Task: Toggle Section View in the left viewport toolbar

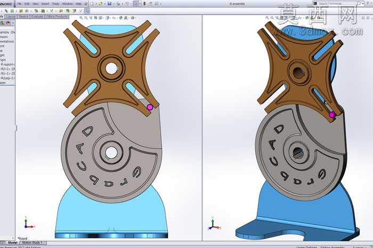Action: 95,18
